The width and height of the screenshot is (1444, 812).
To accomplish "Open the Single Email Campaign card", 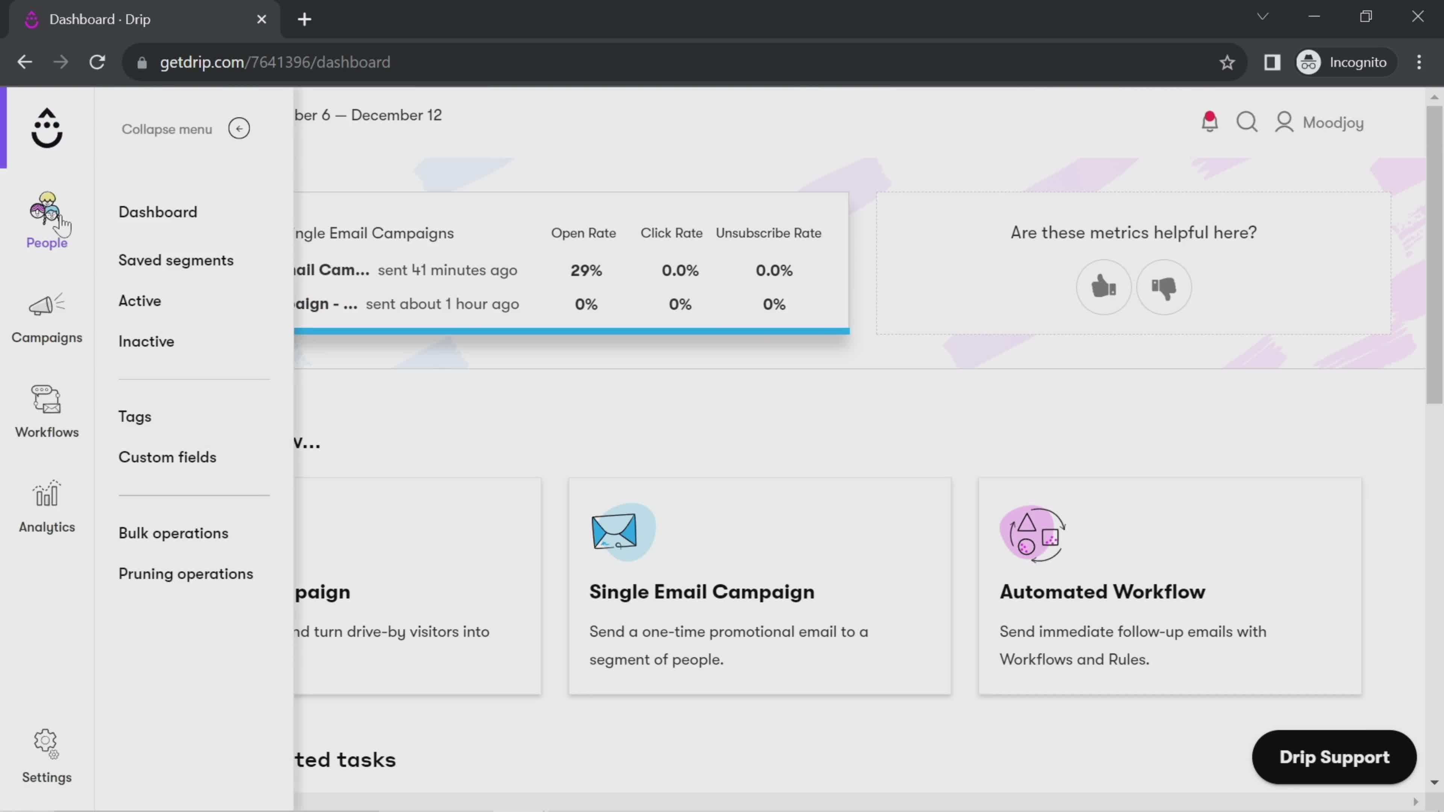I will (x=760, y=586).
